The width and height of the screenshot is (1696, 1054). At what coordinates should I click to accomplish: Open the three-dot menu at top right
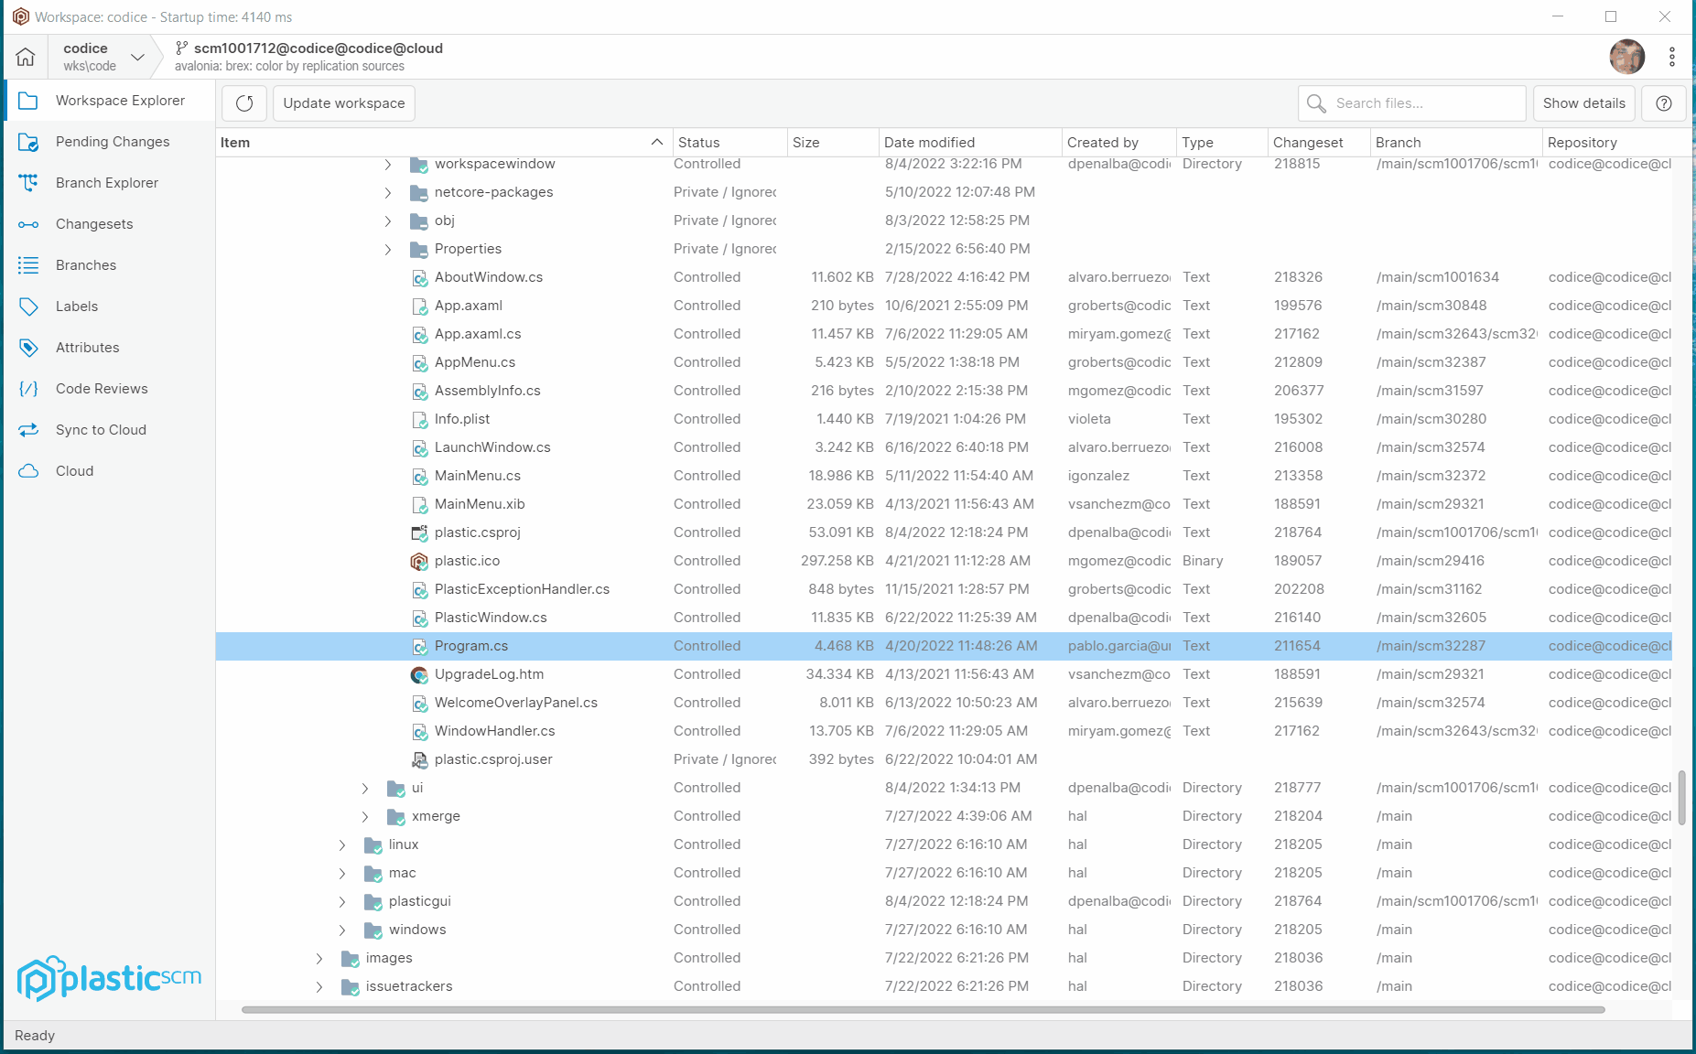[x=1672, y=56]
